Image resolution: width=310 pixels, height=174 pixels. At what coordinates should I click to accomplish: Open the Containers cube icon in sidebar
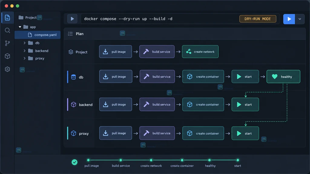pyautogui.click(x=7, y=56)
